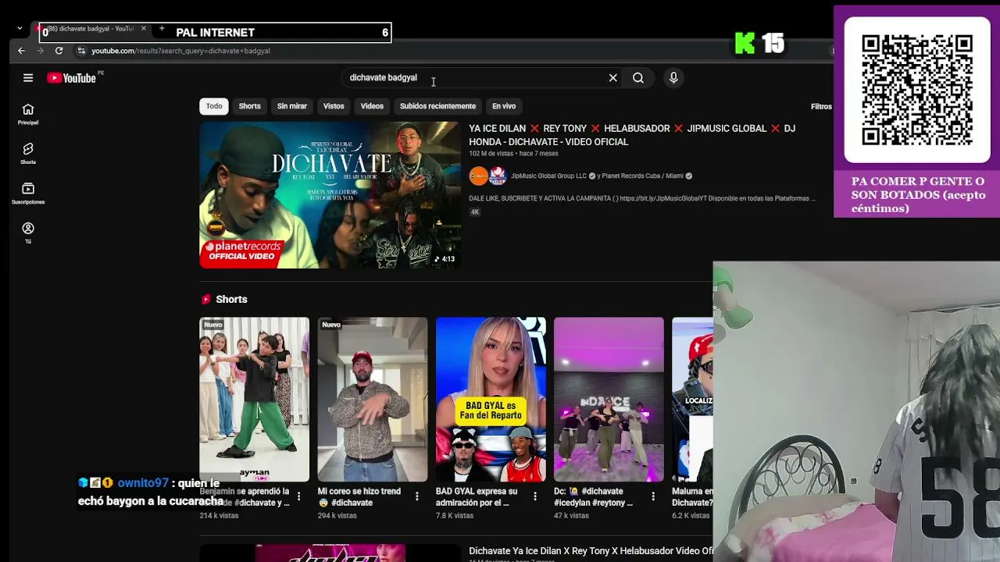Open a new browser tab
Screen dimensions: 1000x562
click(x=162, y=29)
